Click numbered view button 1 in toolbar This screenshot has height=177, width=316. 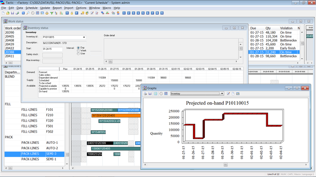pos(123,13)
